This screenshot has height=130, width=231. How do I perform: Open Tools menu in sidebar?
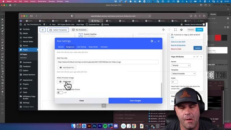(25, 92)
